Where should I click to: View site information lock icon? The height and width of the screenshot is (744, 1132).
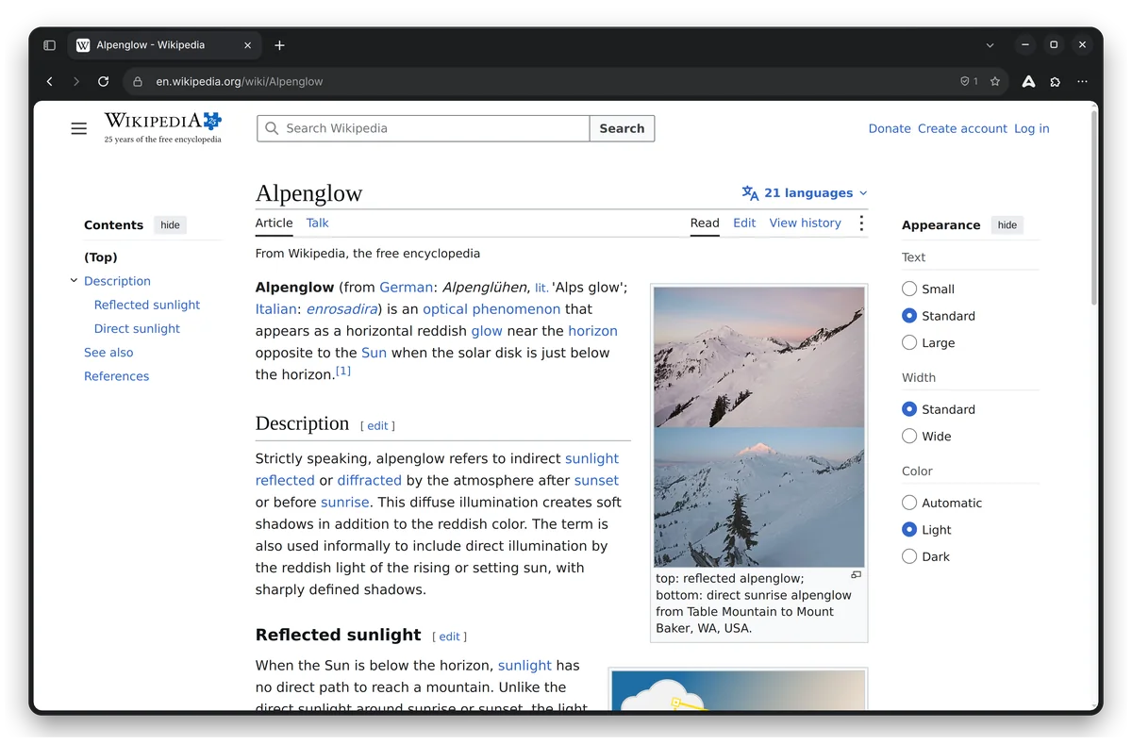138,82
